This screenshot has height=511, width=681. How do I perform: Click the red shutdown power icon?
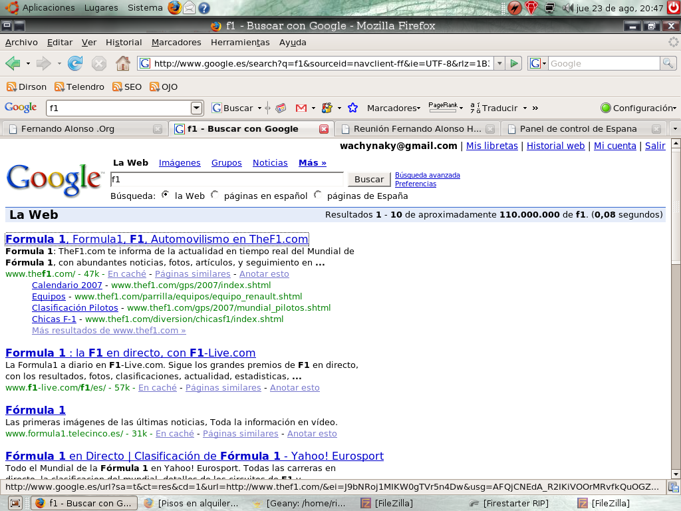pos(674,7)
